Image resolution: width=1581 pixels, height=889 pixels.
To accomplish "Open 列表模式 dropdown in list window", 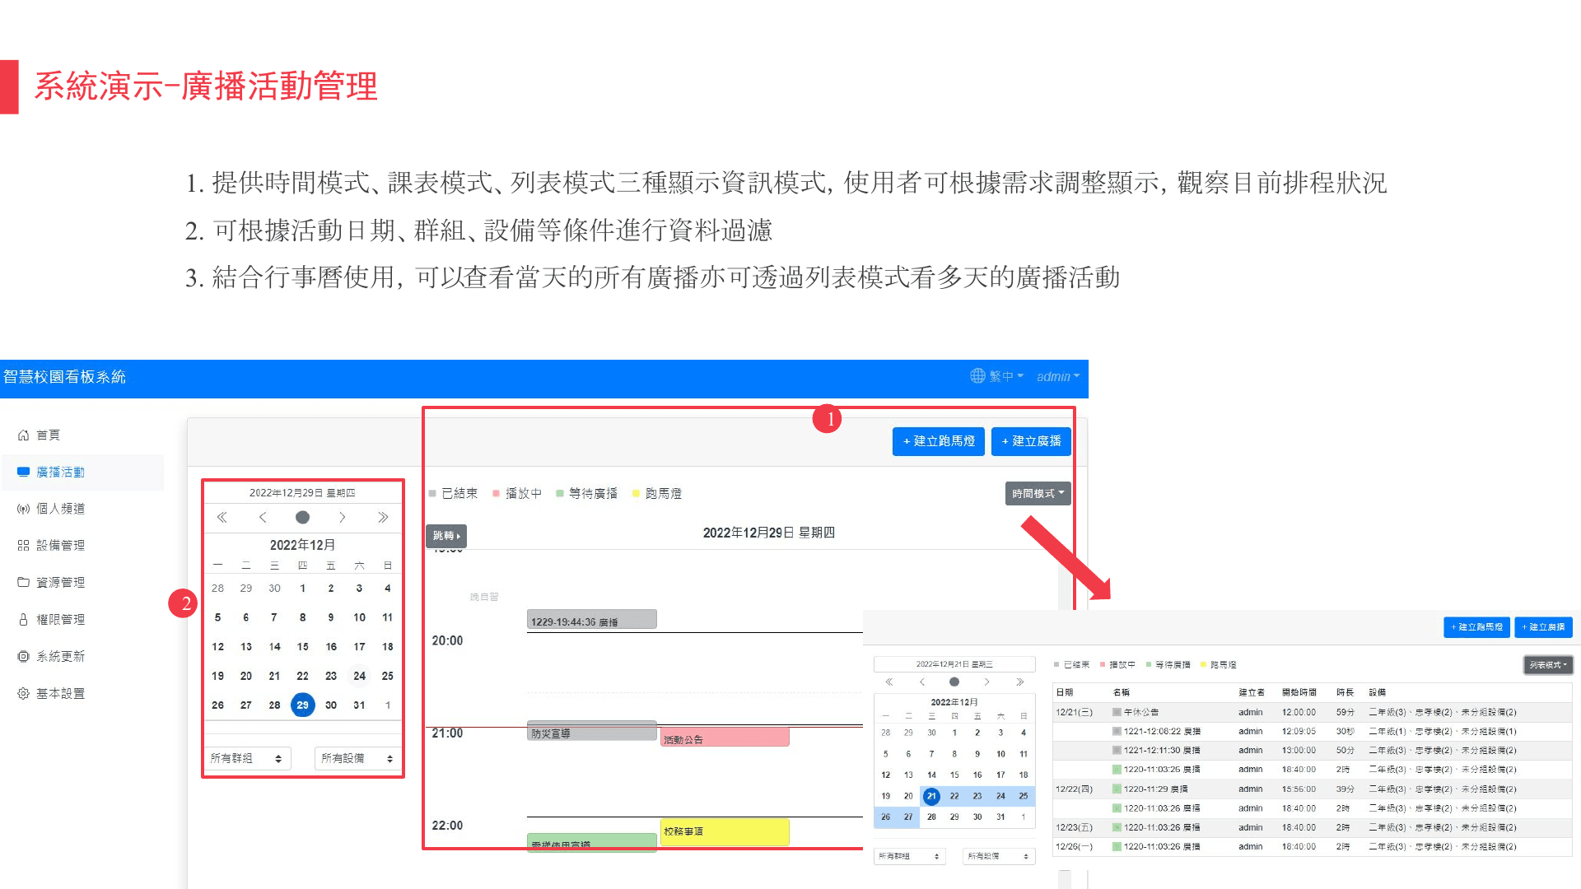I will pyautogui.click(x=1548, y=664).
